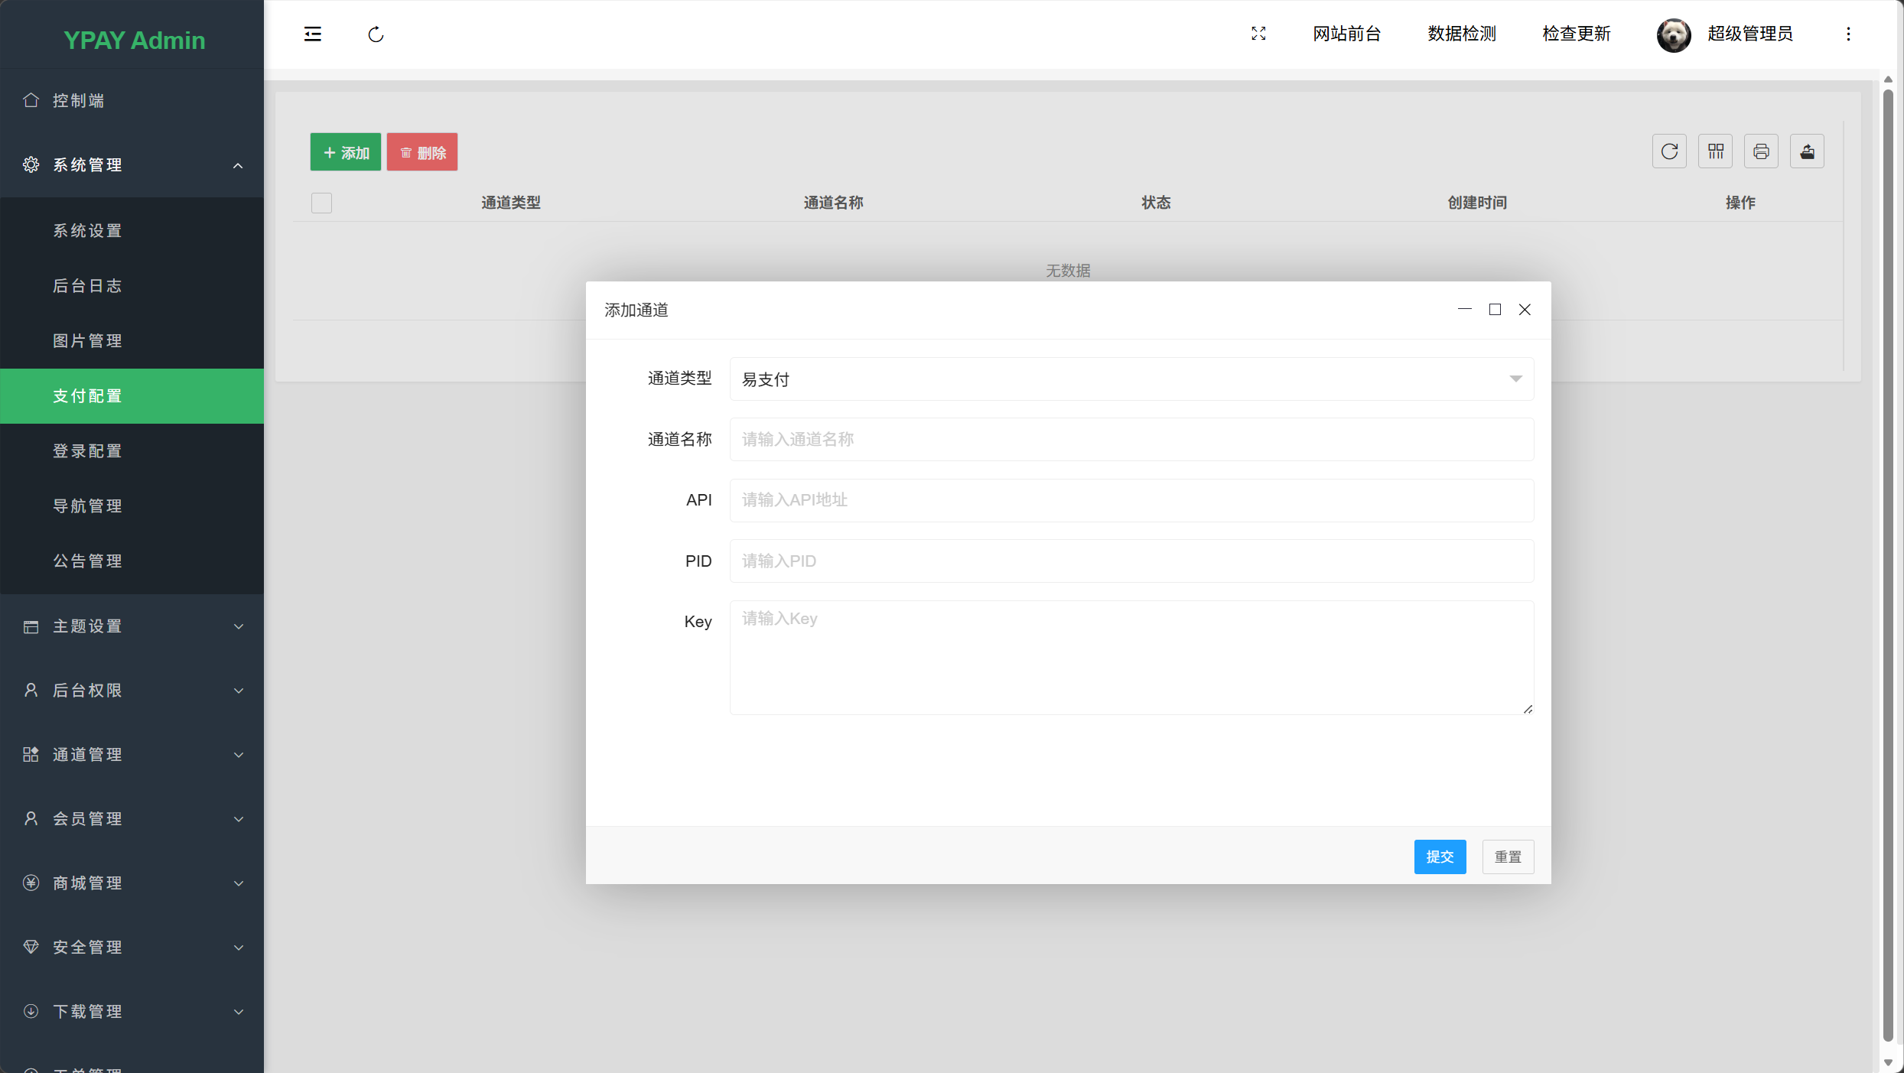Open the 通道类型 dropdown showing 易支付

click(x=1131, y=379)
